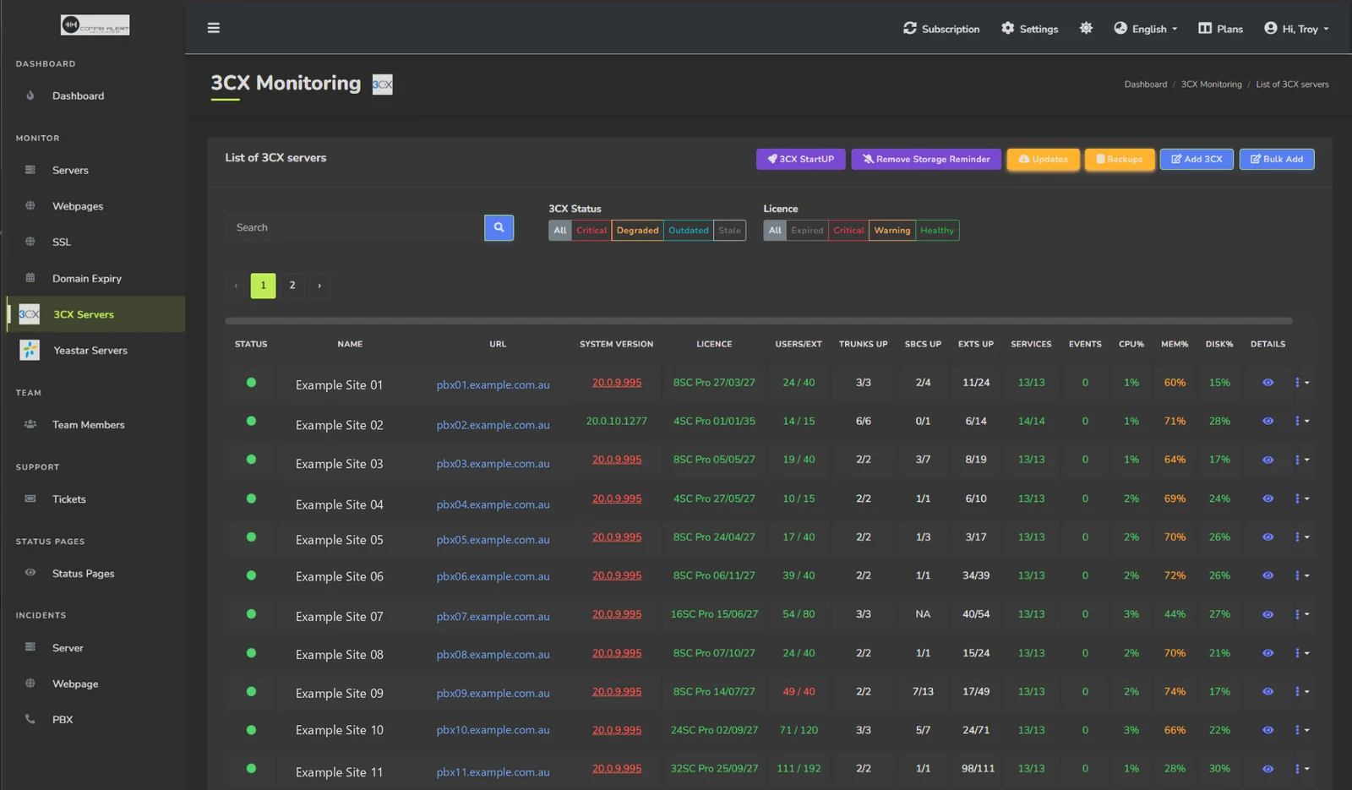View details eye for Example Site 01
Screen dimensions: 1352x790
click(1267, 383)
